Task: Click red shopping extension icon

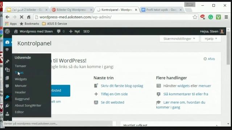Action: (203, 17)
